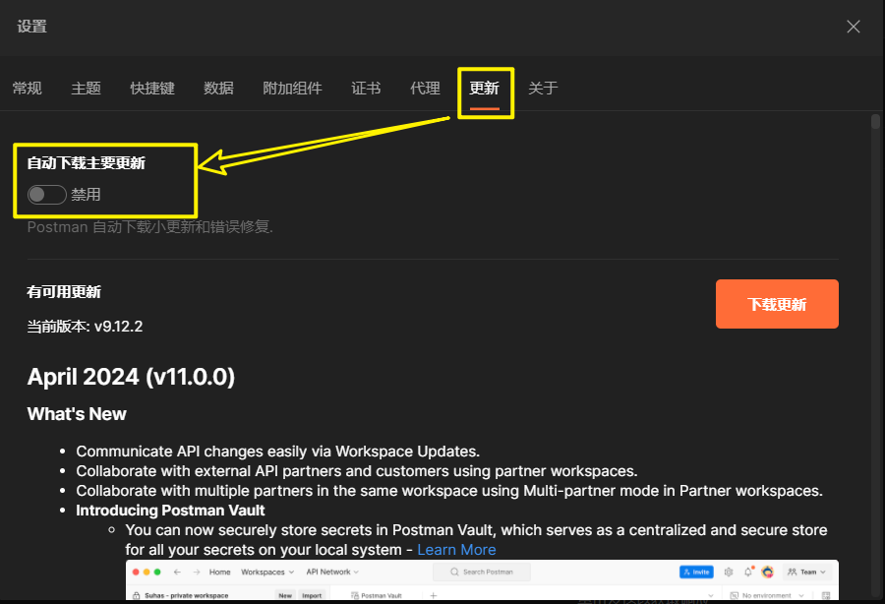Close the settings dialog with X icon

click(854, 27)
